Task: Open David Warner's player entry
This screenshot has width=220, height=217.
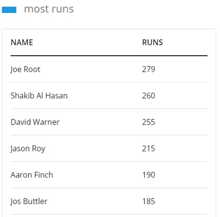Action: [x=35, y=122]
